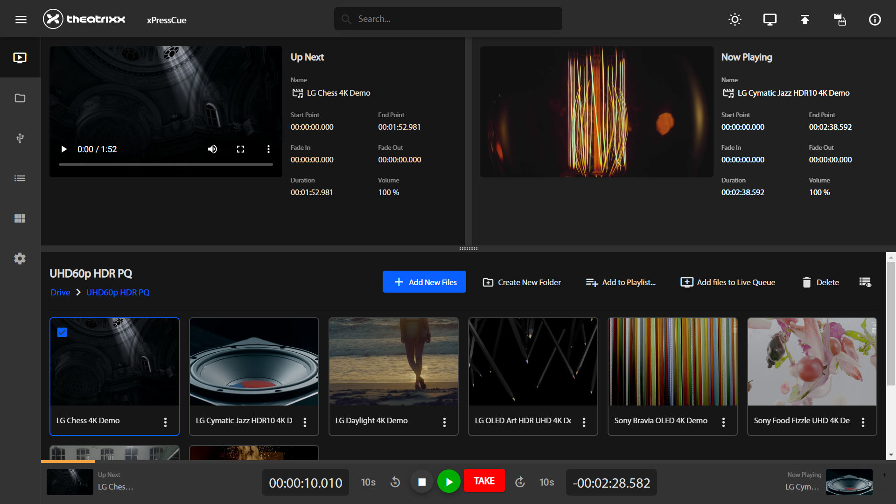Open the info icon in header
Image resolution: width=896 pixels, height=504 pixels.
click(875, 19)
